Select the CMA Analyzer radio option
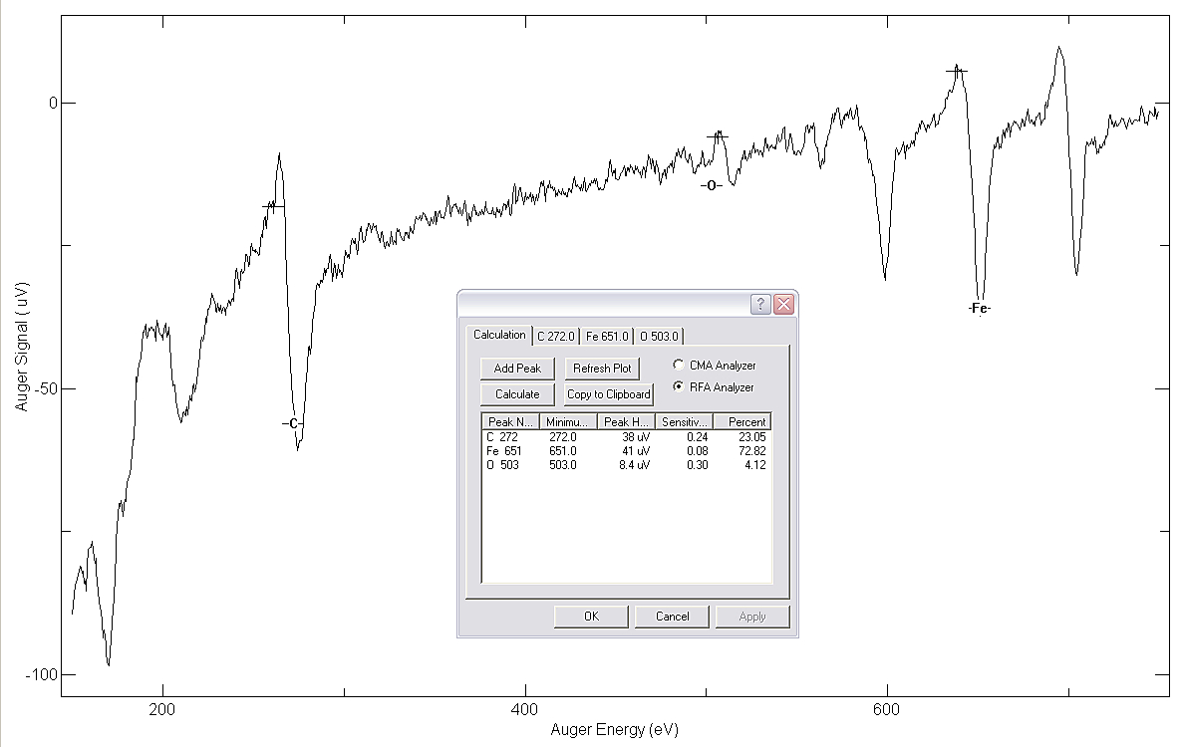The height and width of the screenshot is (747, 1184). tap(679, 366)
